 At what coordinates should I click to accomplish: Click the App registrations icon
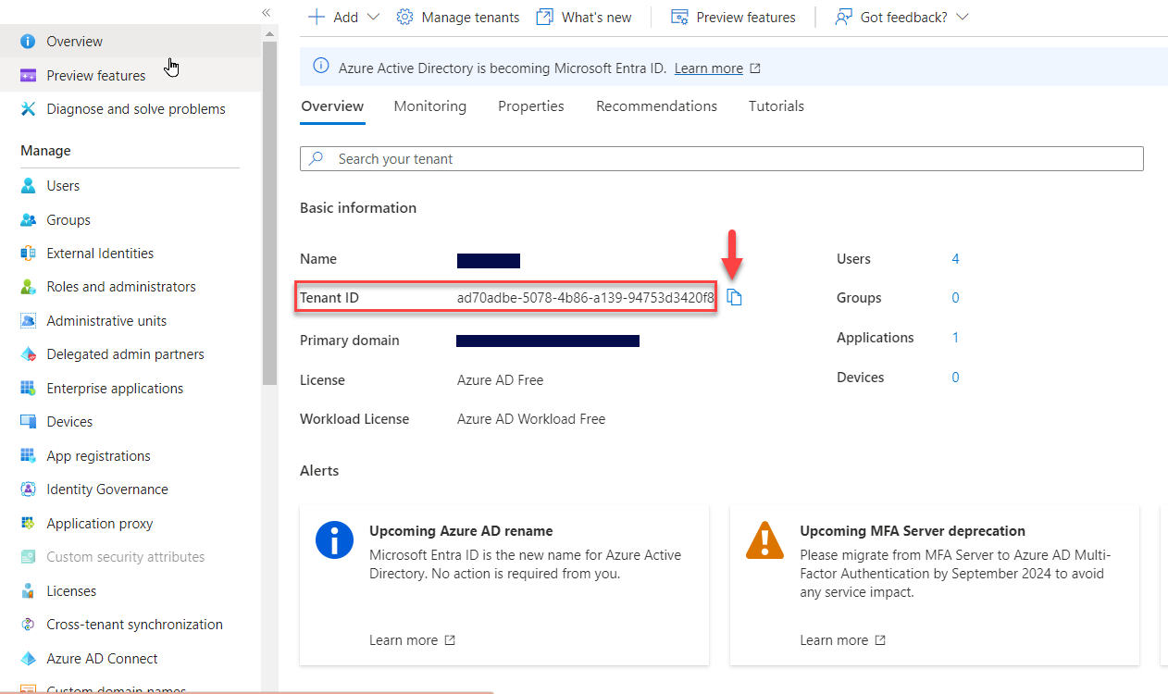tap(28, 456)
